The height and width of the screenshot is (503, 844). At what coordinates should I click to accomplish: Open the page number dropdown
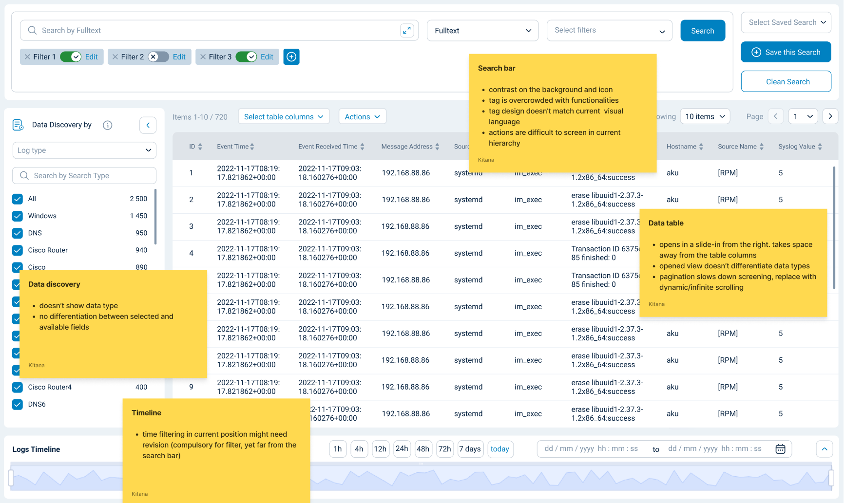click(803, 116)
